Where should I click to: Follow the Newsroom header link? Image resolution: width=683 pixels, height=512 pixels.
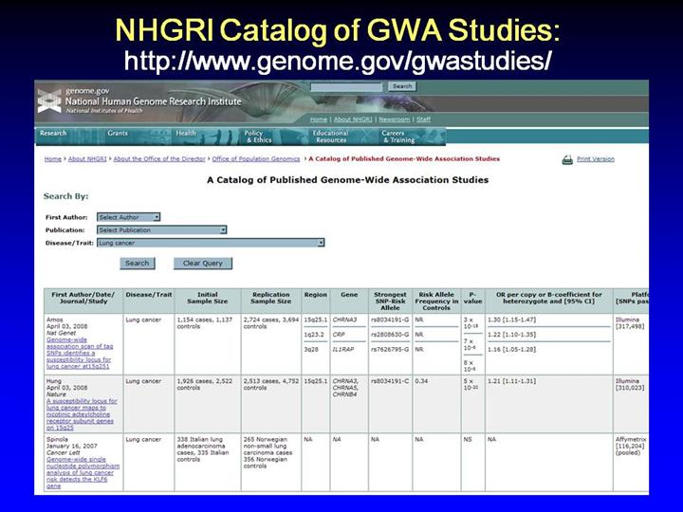394,119
